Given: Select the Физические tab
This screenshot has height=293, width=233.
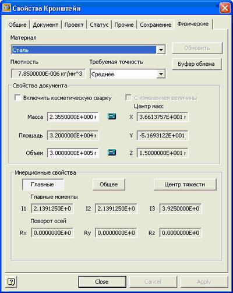Looking at the screenshot, I should (x=193, y=24).
